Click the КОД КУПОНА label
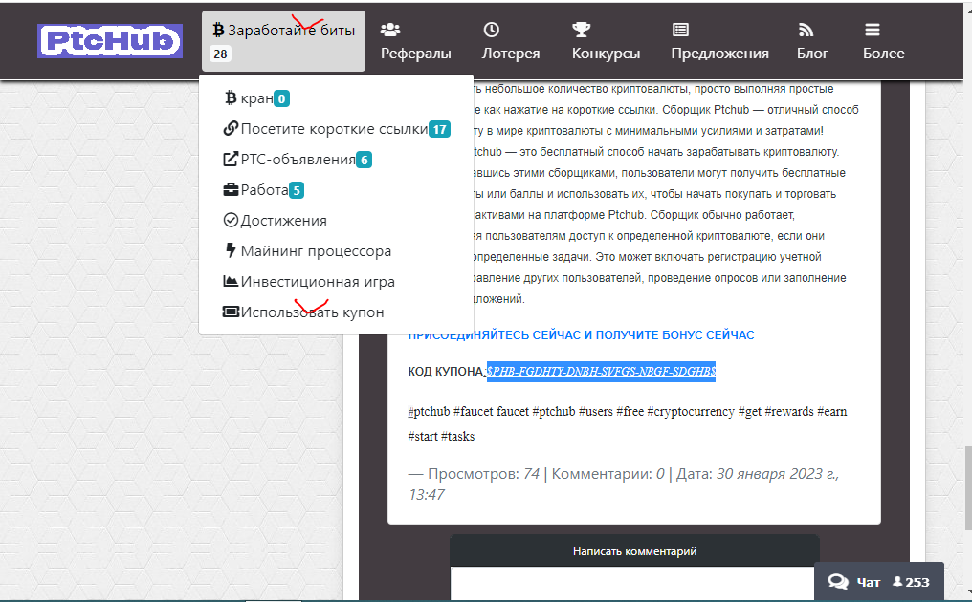 click(445, 372)
